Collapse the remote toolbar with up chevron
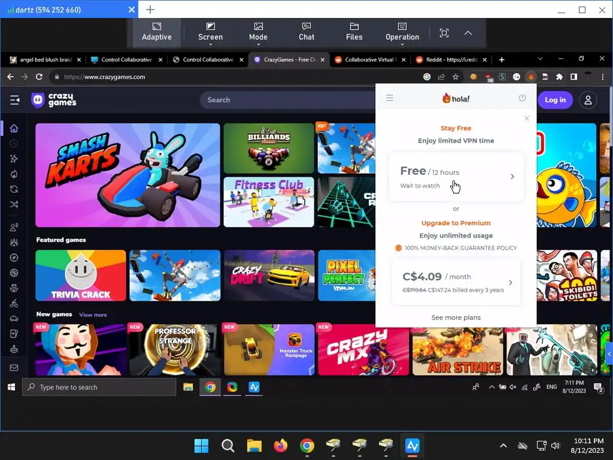Viewport: 613px width, 460px height. (468, 34)
